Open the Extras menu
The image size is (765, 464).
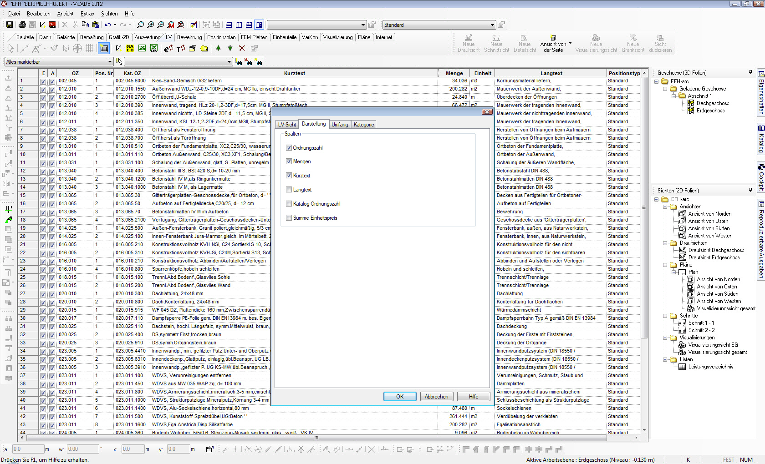[x=87, y=14]
